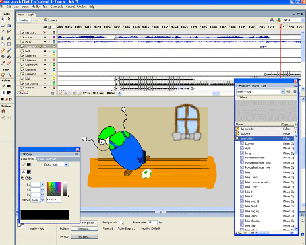Select the Lasso tool
Viewport: 306px width, 245px height.
tap(9, 32)
